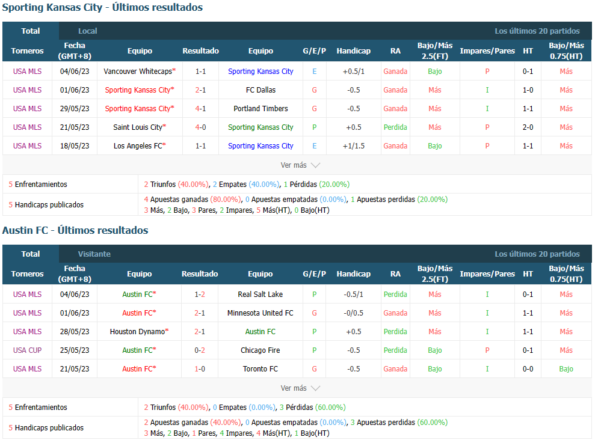Open Austin FC link in Toronto FC row
The height and width of the screenshot is (443, 598).
[x=139, y=368]
